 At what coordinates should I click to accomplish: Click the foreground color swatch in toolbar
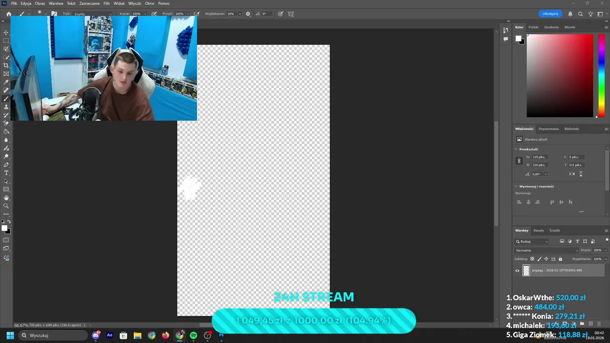[4, 228]
